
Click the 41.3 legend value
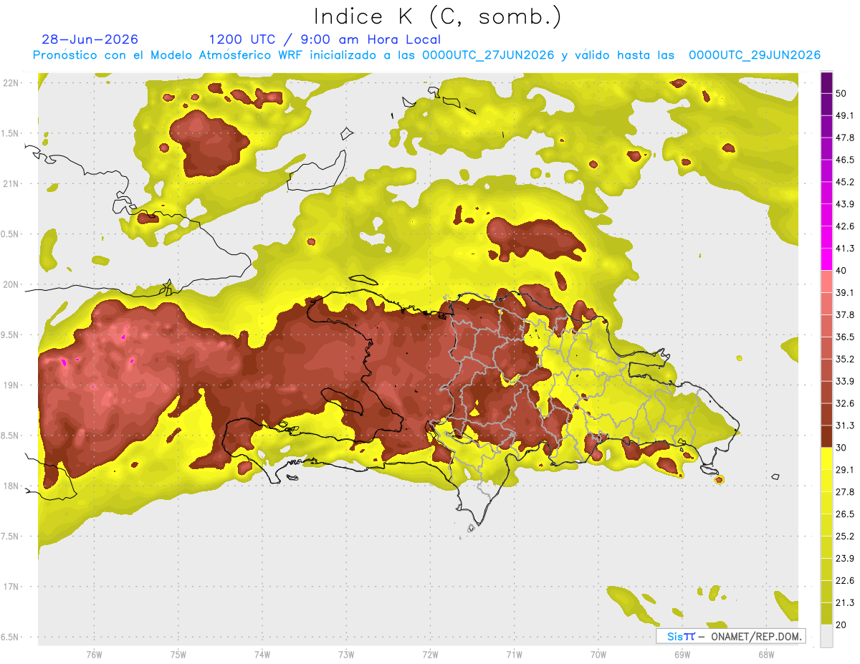tap(844, 249)
